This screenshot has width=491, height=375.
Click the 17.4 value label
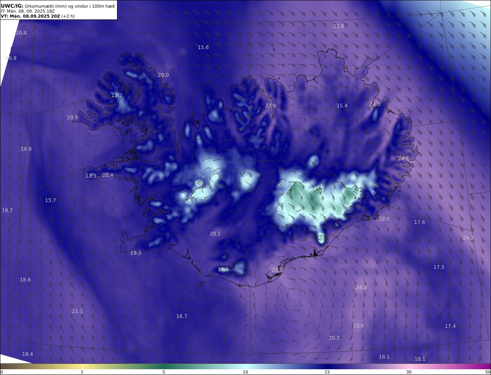450,326
